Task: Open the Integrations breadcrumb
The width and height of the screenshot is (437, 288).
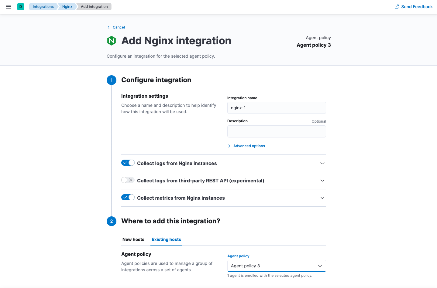Action: 43,6
